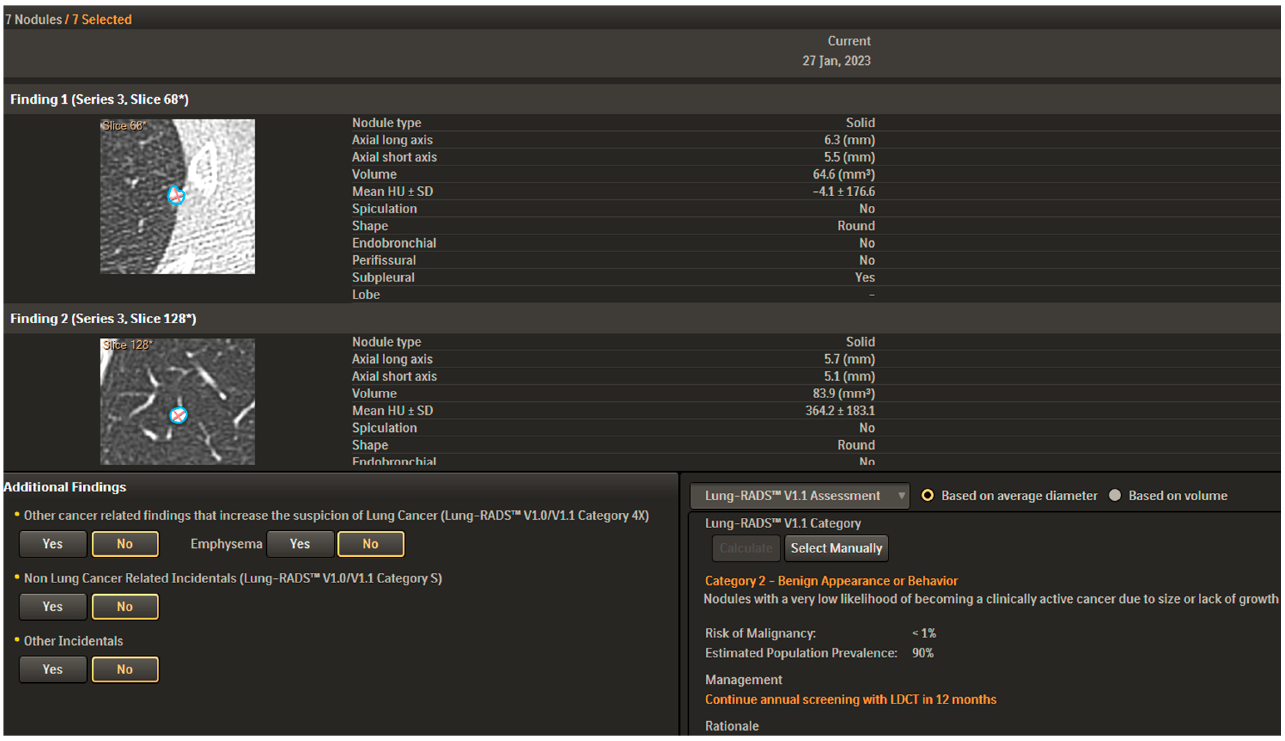The image size is (1285, 741).
Task: Open Finding 2 Slice 128 thumbnail
Action: point(177,402)
